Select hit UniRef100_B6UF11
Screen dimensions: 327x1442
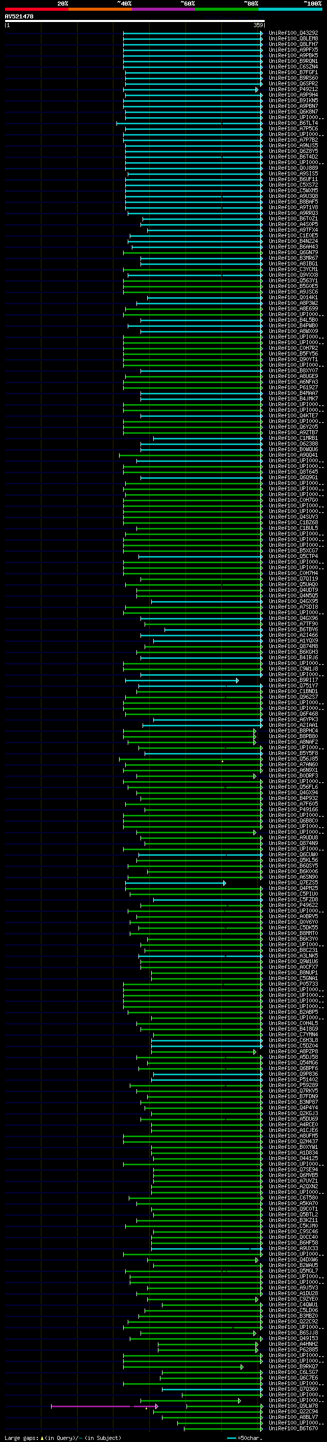(x=293, y=179)
